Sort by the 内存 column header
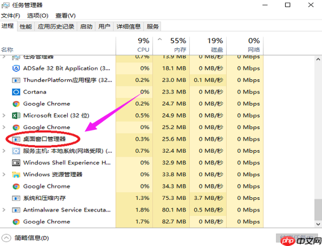The height and width of the screenshot is (246, 322). (171, 46)
